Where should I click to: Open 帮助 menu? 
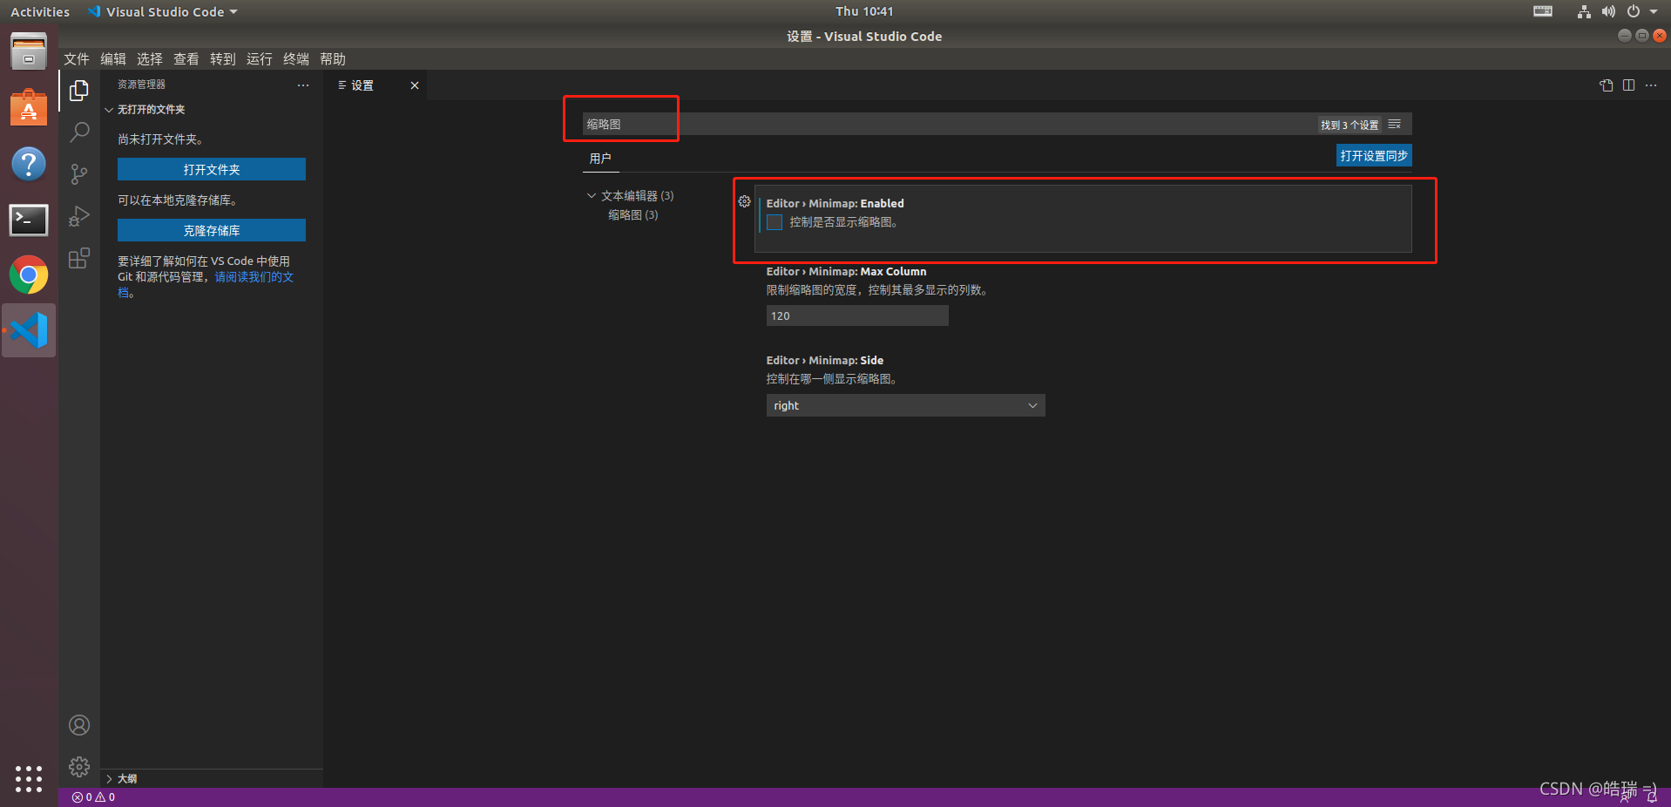pyautogui.click(x=333, y=58)
